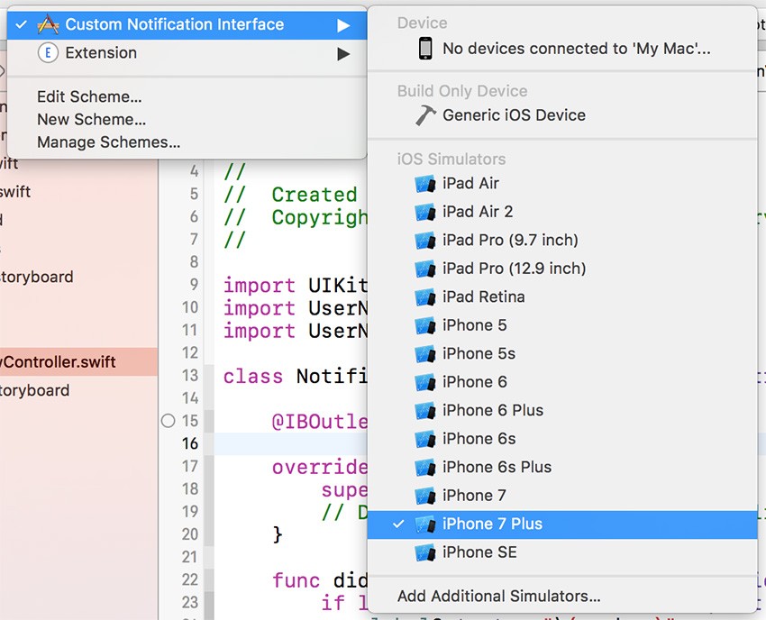Click the simulator icon next to iPad Pro (12.9 inch)
Viewport: 766px width, 620px height.
pyautogui.click(x=425, y=269)
